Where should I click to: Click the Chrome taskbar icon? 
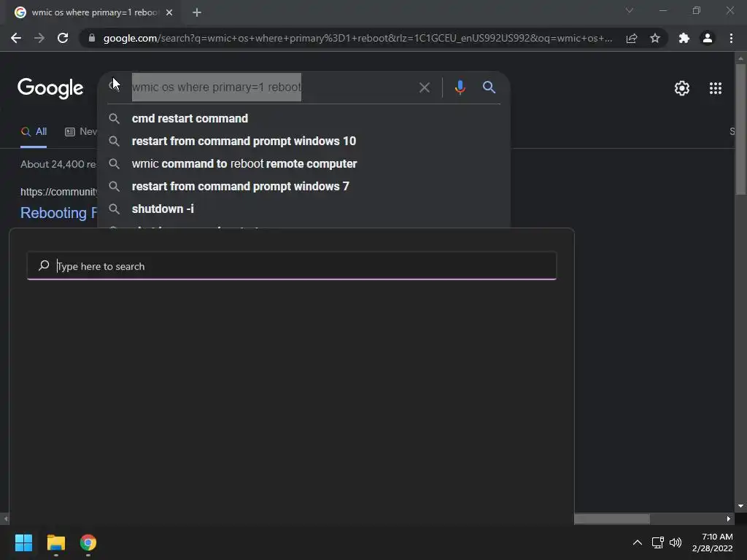coord(88,542)
